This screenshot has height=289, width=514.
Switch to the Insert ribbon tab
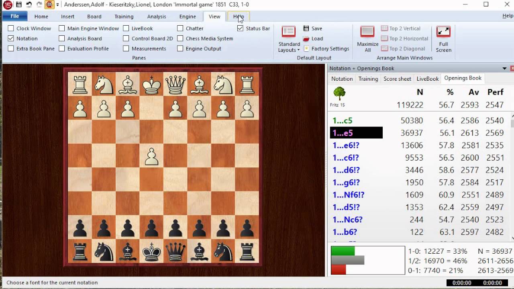pos(67,16)
